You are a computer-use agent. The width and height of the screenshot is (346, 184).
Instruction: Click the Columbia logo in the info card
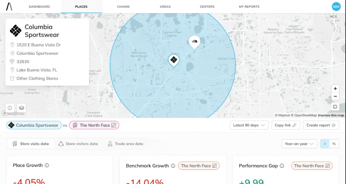point(16,31)
